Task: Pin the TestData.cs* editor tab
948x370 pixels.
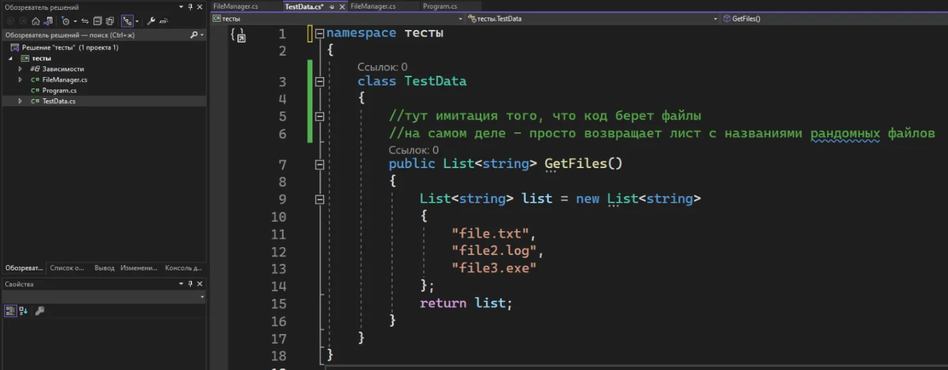Action: tap(332, 7)
